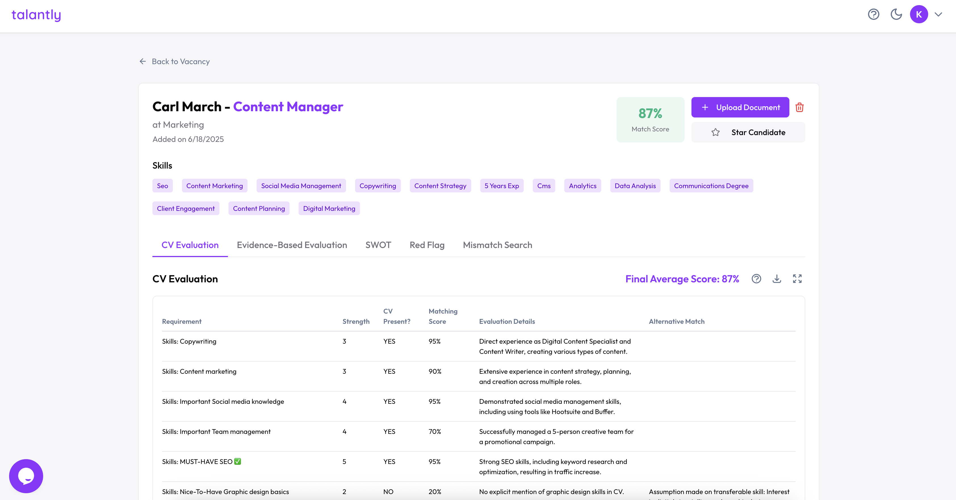Click the 87% Match Score box
This screenshot has width=956, height=500.
pos(650,119)
